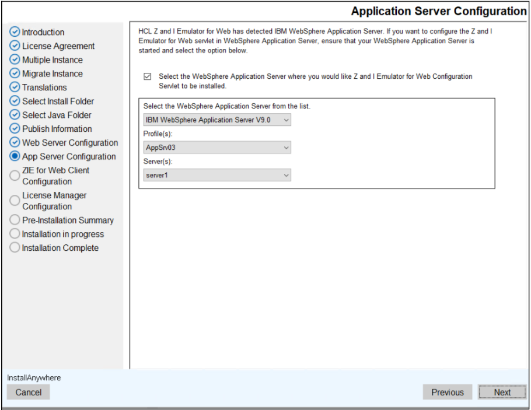Select the Select Java Folder label
The image size is (531, 410).
[57, 115]
